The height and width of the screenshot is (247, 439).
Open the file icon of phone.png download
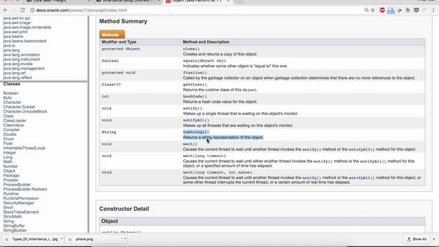(70, 239)
